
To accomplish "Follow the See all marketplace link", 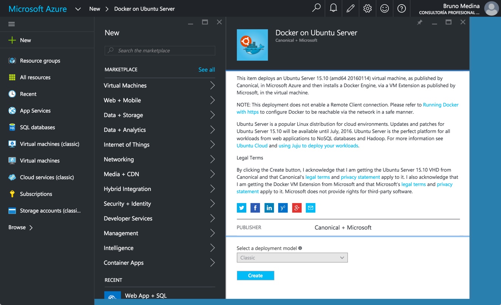I will click(x=207, y=70).
